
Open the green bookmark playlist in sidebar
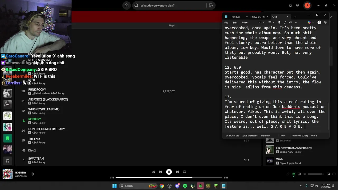point(7,138)
